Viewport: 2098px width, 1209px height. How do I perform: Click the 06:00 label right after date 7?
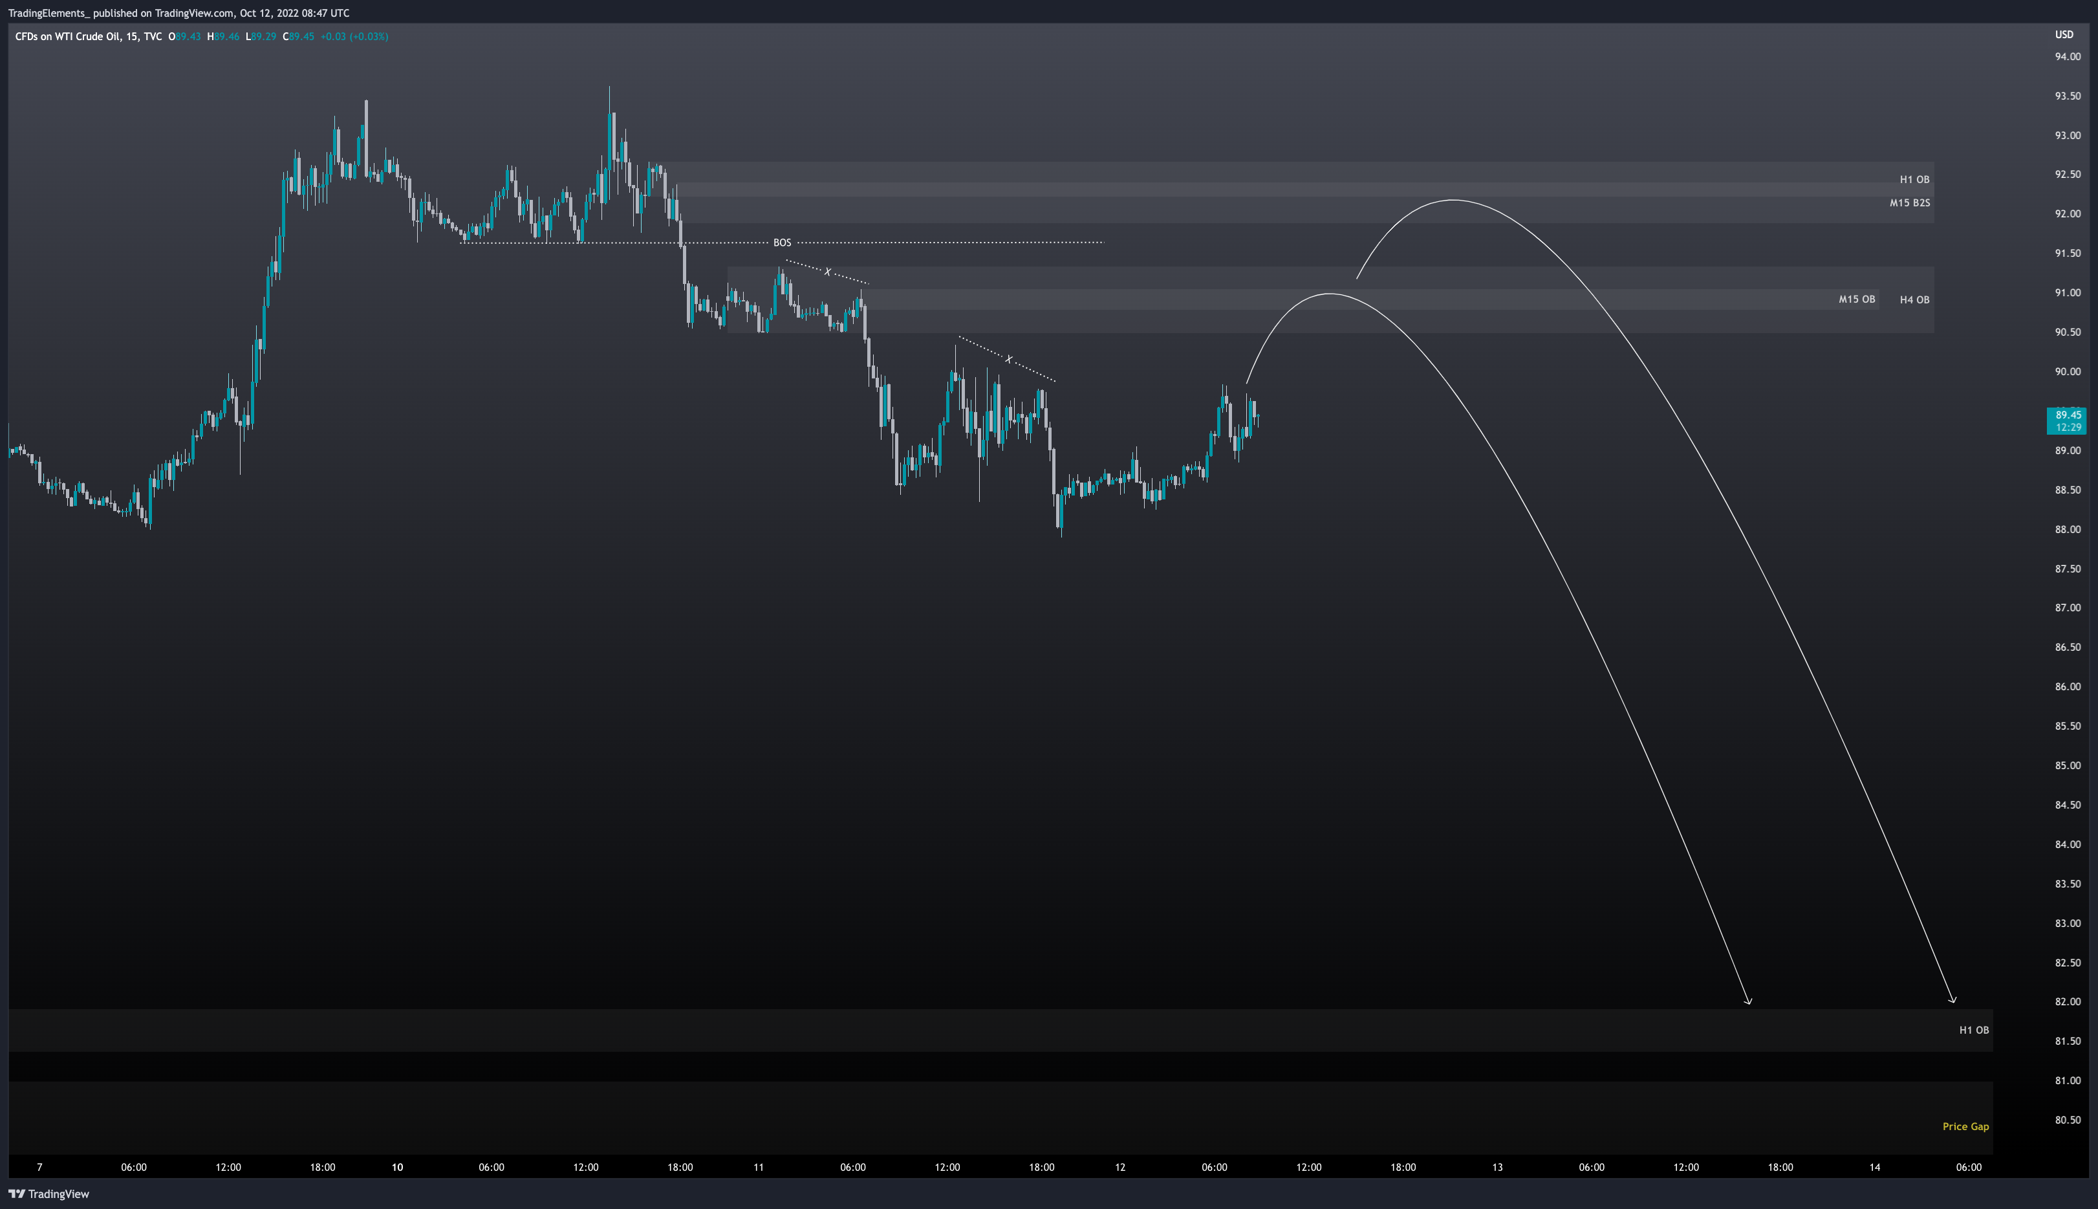(x=134, y=1168)
